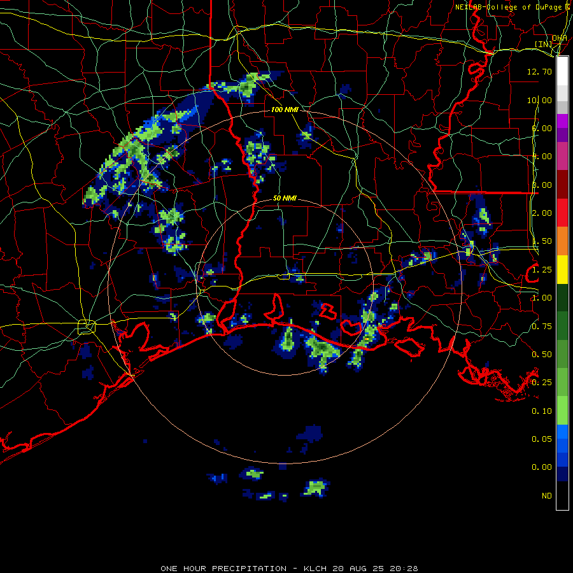
Task: Pick the dark red legend swatch at 3.00
Action: pos(562,185)
